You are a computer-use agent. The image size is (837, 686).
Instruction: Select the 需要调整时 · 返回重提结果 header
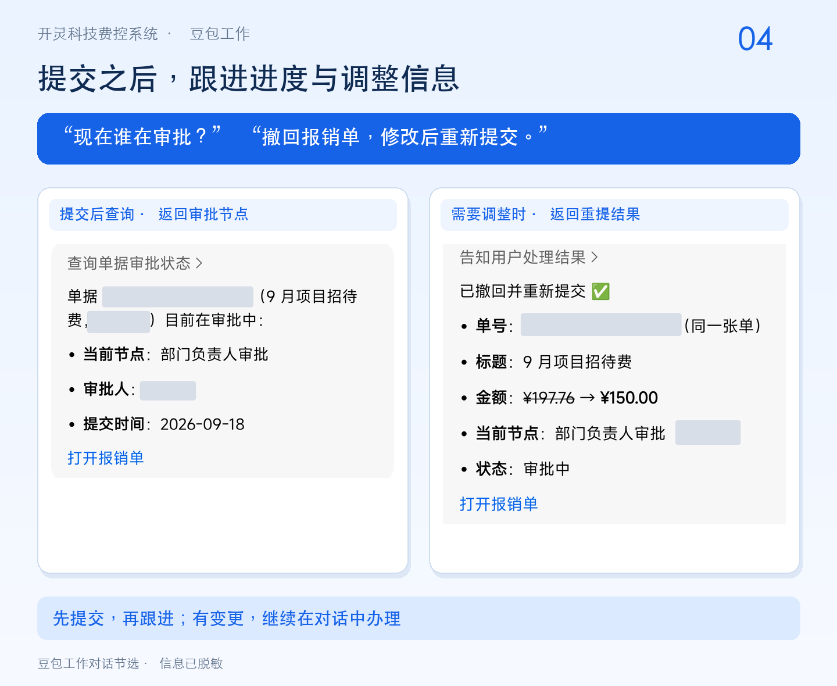click(x=614, y=215)
